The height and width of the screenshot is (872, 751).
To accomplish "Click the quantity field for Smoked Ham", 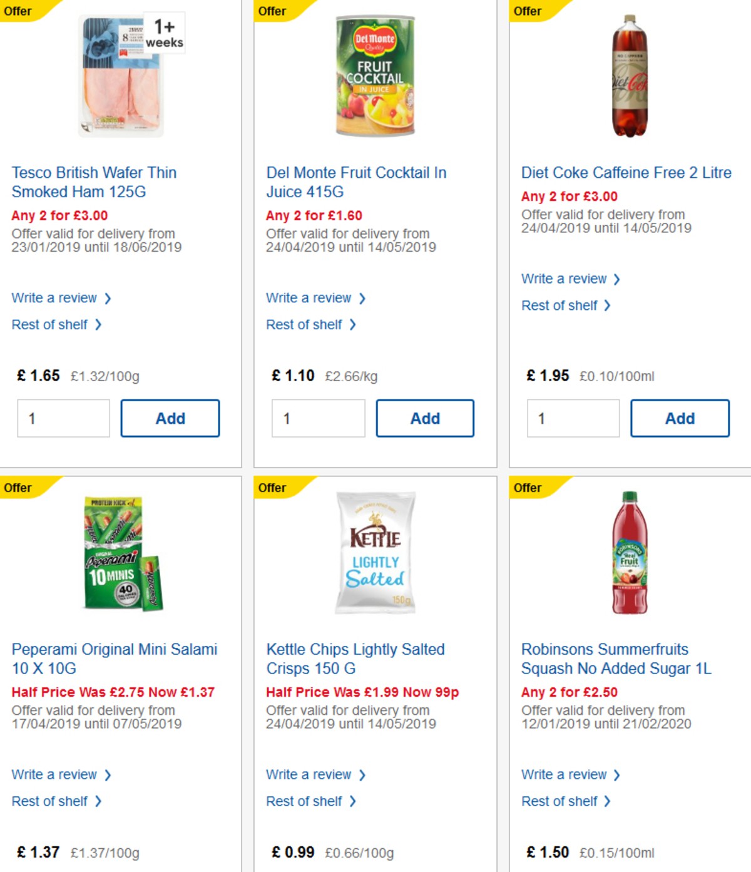I will [63, 418].
